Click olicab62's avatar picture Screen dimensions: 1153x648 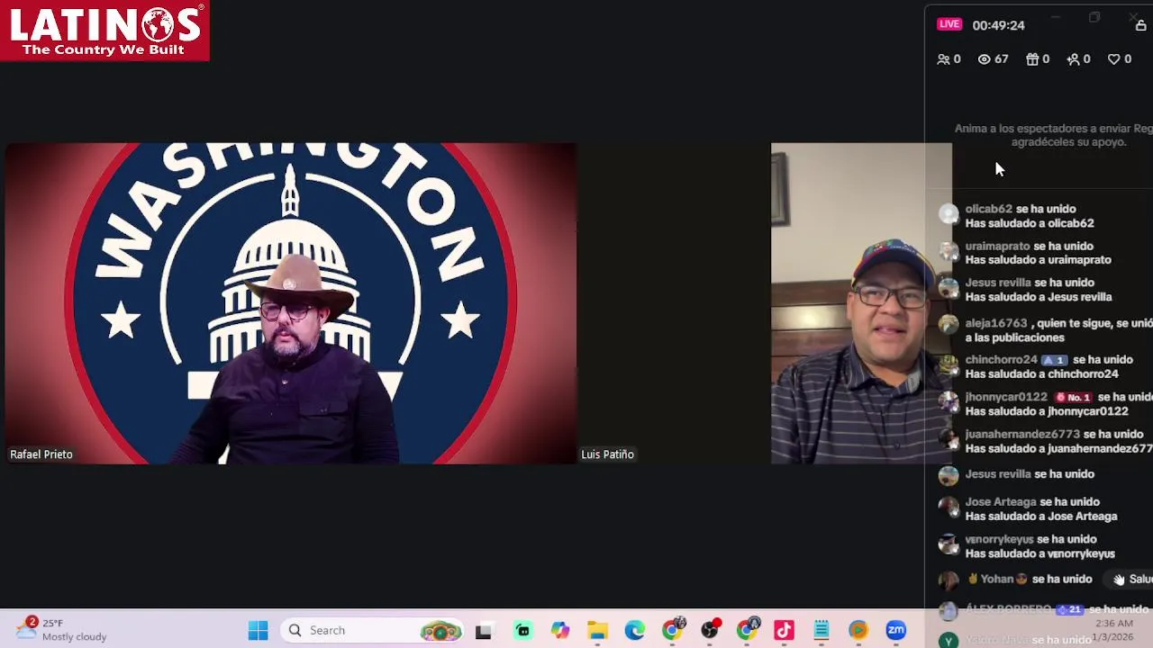[x=948, y=213]
